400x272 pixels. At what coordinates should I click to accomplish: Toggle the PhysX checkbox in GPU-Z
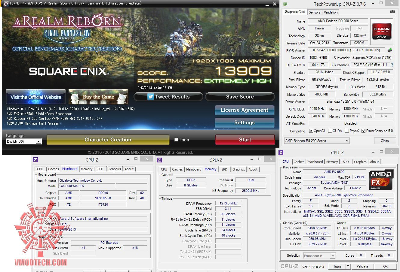pyautogui.click(x=347, y=131)
